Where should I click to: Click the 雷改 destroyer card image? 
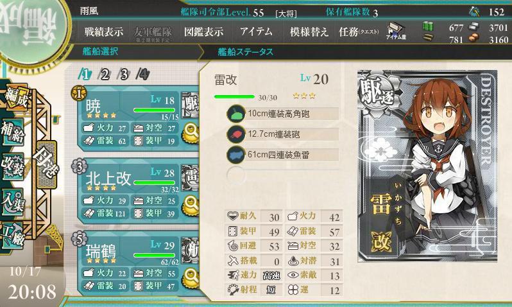(x=427, y=166)
